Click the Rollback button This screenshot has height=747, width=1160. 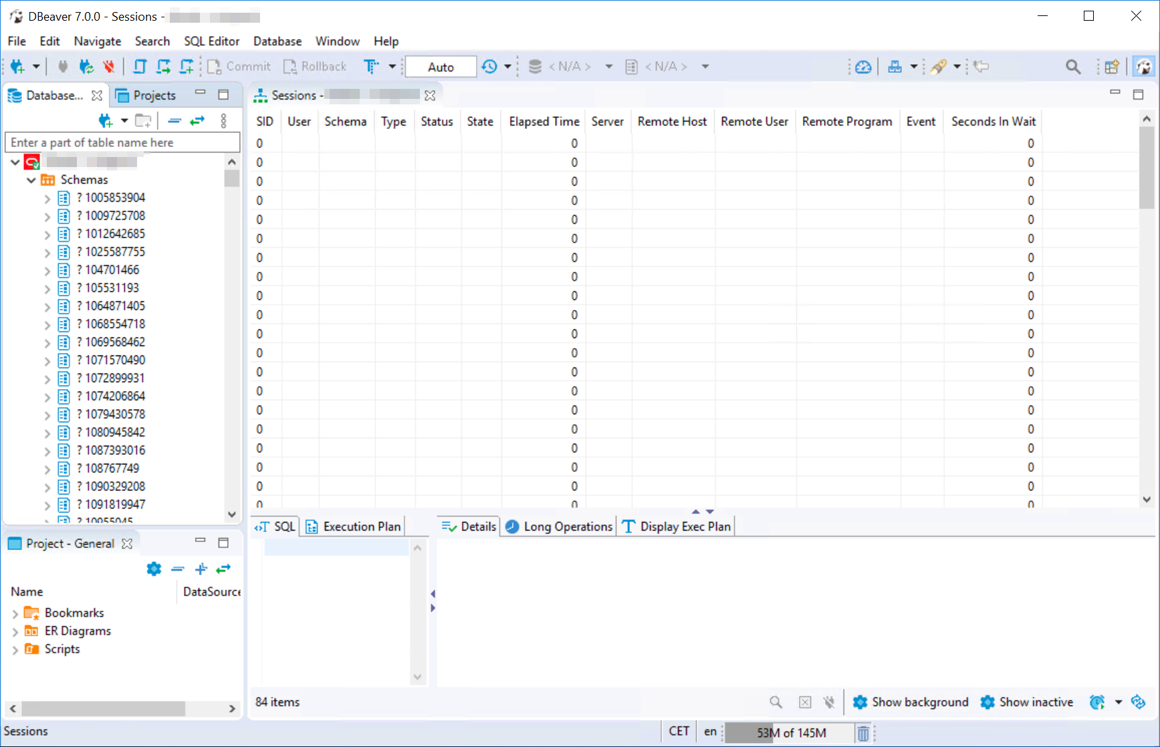click(315, 66)
